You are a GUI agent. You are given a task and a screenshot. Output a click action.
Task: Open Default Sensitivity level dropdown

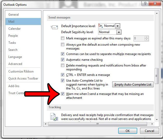(x=119, y=32)
